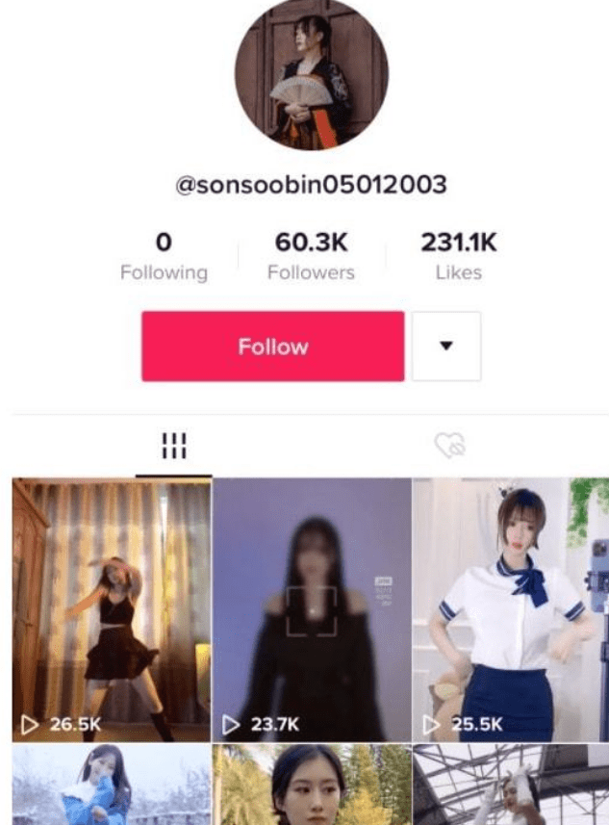Tap the pink Follow button
This screenshot has height=825, width=609.
point(273,346)
